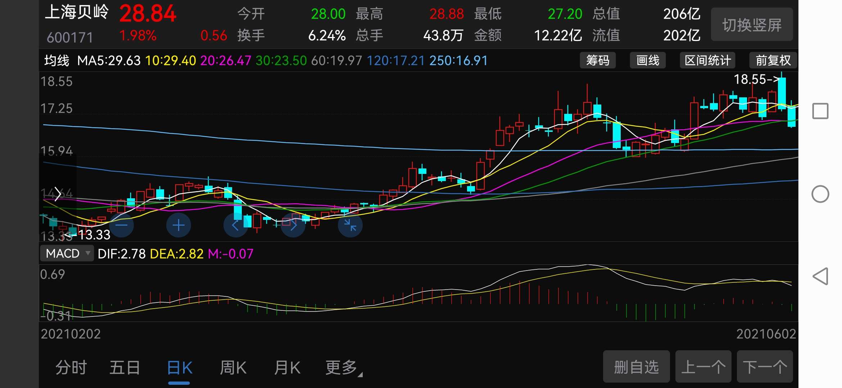Screen dimensions: 842x388
Task: Tap the 1.98% change percentage
Action: click(x=137, y=35)
